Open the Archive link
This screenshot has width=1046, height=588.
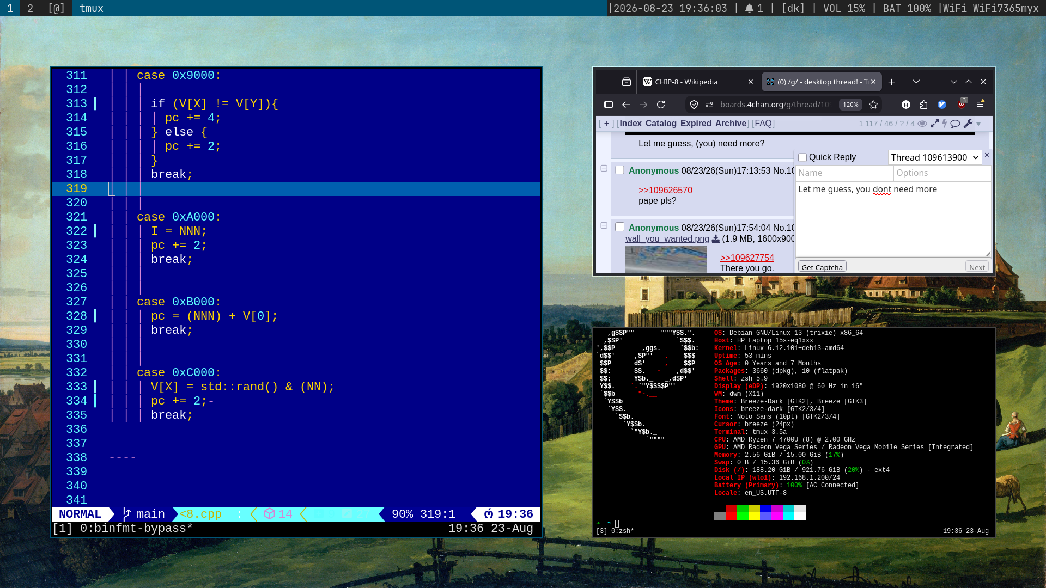731,124
